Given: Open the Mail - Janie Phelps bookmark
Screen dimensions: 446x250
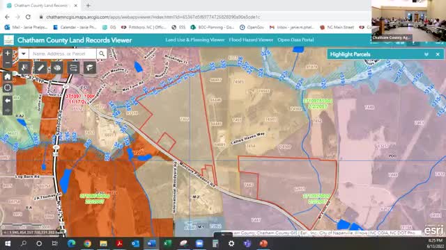Looking at the screenshot, I should [26, 27].
